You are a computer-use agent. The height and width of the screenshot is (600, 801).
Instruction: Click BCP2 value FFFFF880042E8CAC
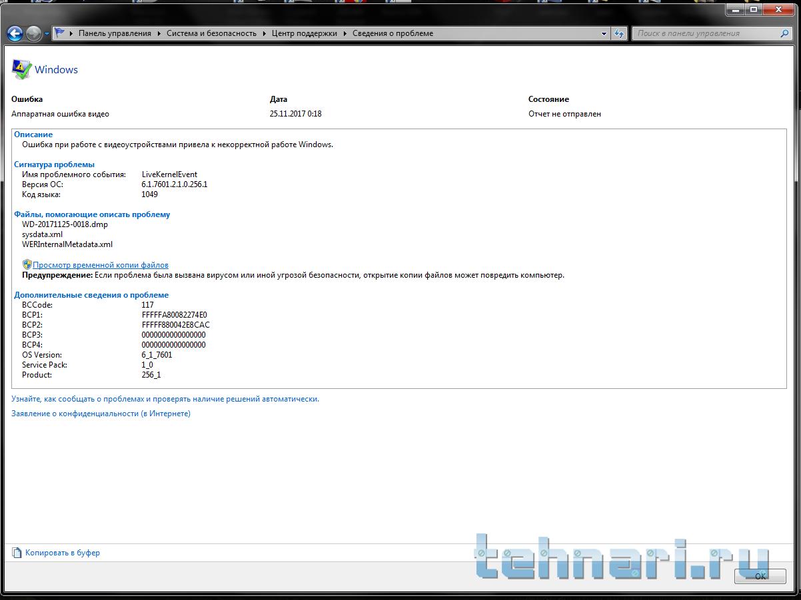(176, 325)
